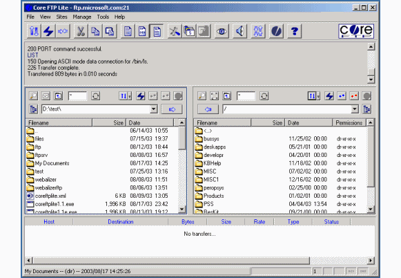Click the eye icon in main toolbar
This screenshot has width=401, height=278.
point(222,31)
